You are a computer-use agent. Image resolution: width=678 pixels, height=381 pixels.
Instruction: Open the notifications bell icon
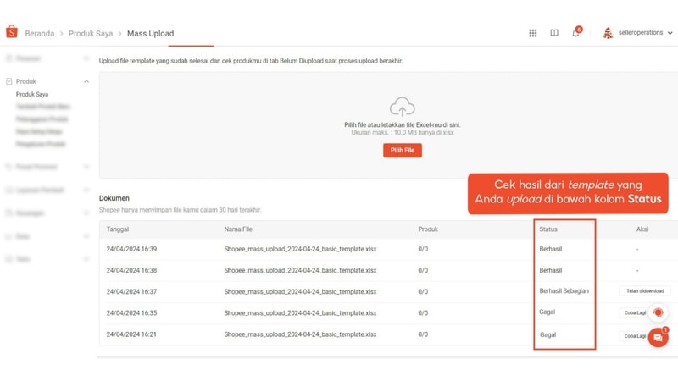tap(576, 33)
